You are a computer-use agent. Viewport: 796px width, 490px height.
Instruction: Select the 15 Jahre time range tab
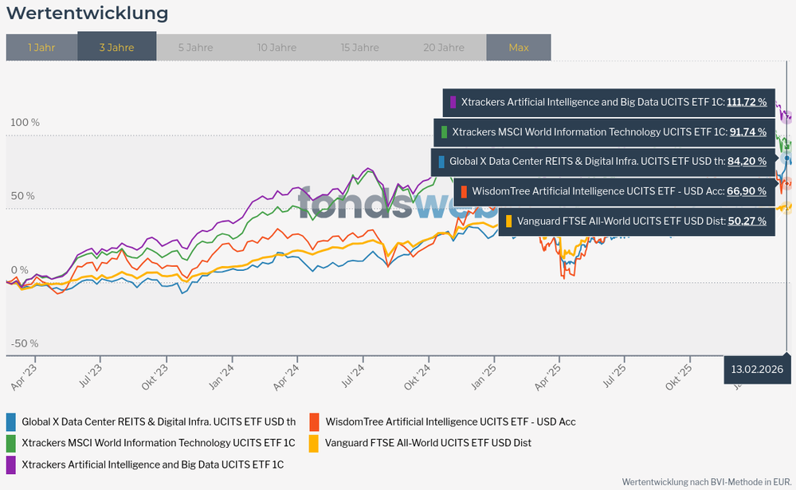(360, 47)
